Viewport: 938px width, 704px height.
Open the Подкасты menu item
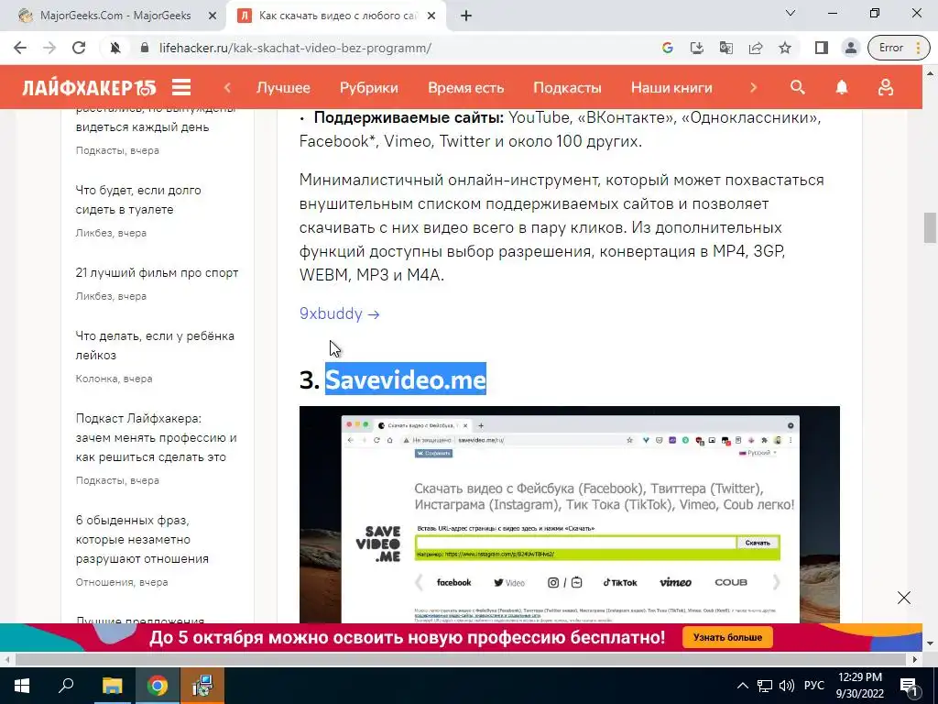click(567, 88)
